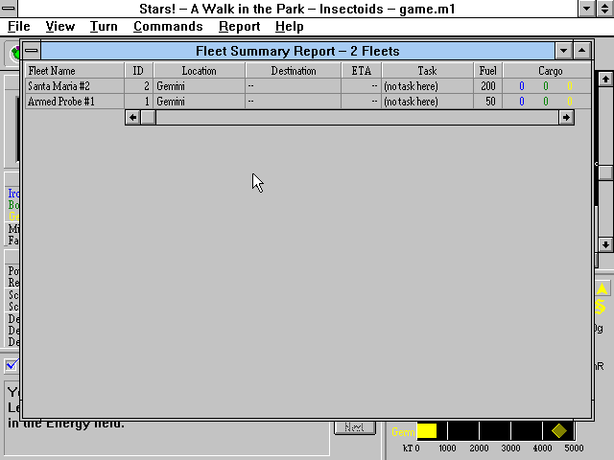Sort by the ID column header
614x460 pixels.
[138, 71]
